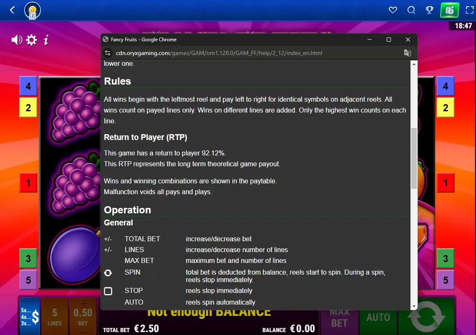Open the game info 'i' icon
This screenshot has width=476, height=335.
[46, 40]
